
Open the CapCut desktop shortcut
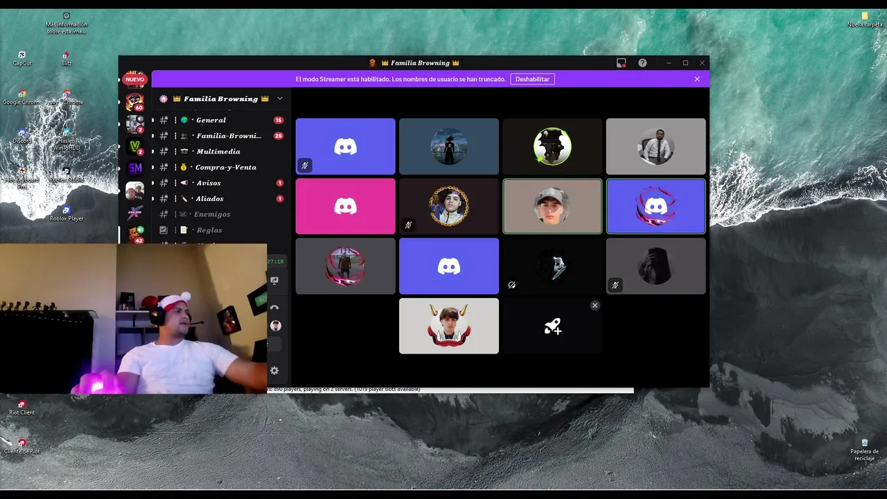22,59
